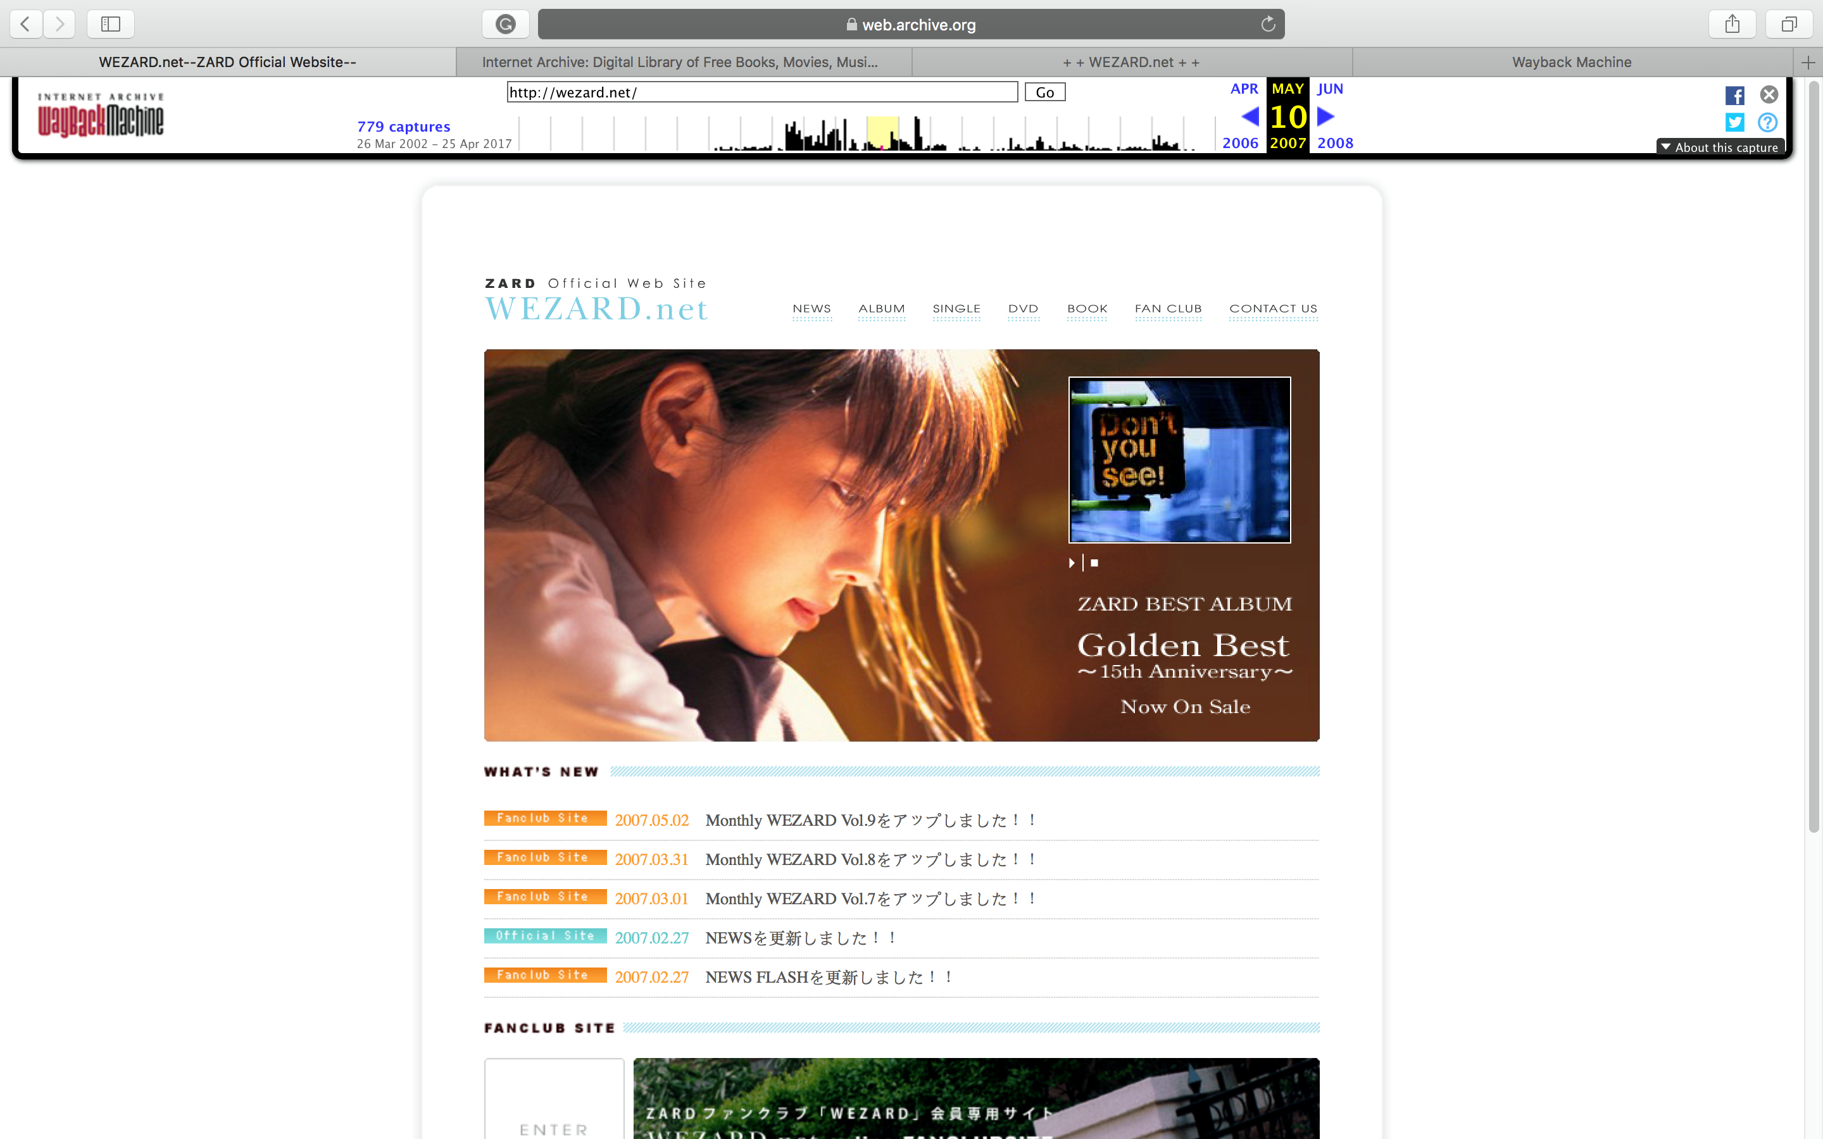Image resolution: width=1823 pixels, height=1139 pixels.
Task: Share capture on Facebook icon
Action: click(1735, 96)
